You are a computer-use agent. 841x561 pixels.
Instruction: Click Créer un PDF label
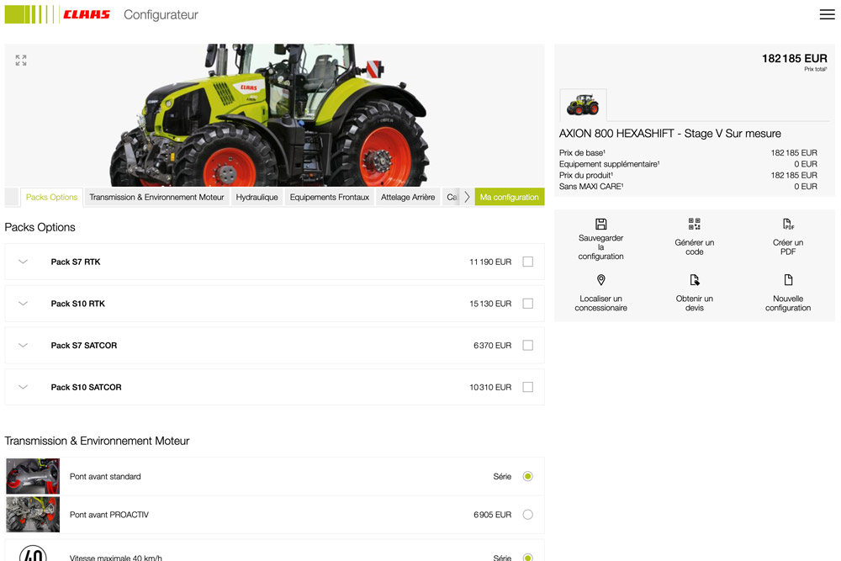click(788, 247)
